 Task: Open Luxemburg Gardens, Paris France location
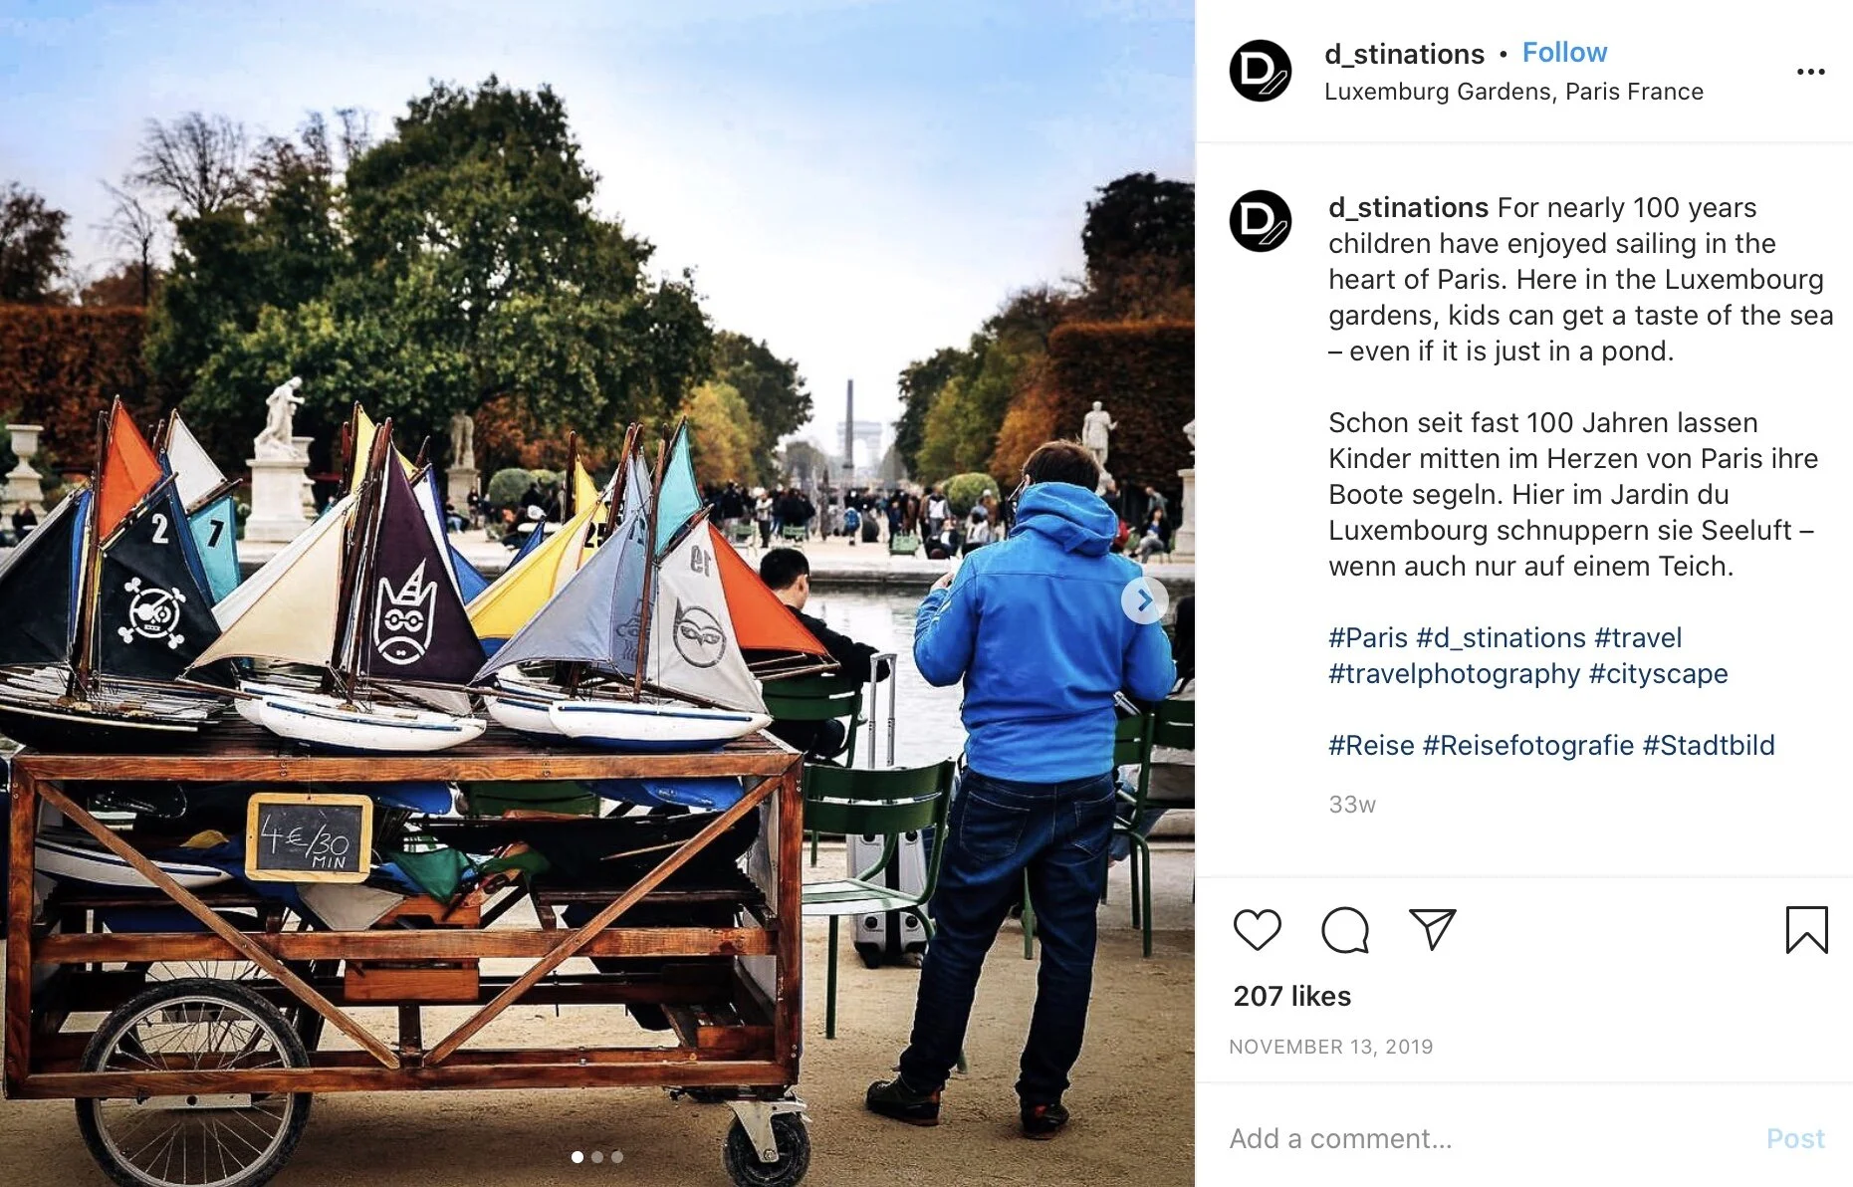click(x=1513, y=92)
